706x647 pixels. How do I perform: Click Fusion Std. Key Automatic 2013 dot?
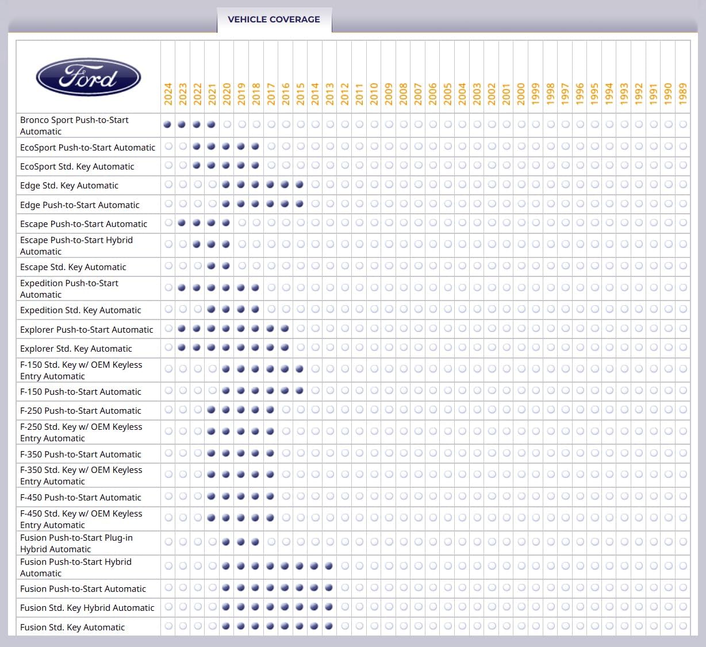(x=329, y=626)
